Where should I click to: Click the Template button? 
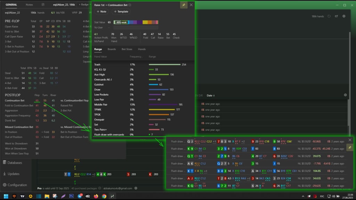point(121,11)
